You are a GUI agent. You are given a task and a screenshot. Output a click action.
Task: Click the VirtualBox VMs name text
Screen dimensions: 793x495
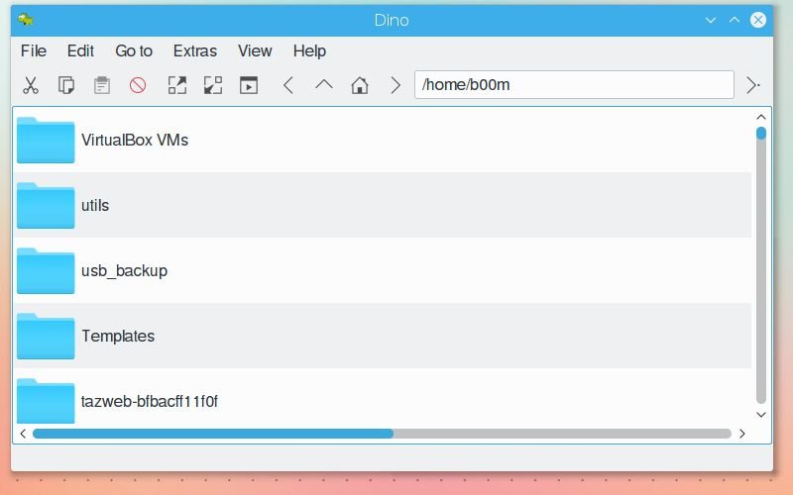pos(135,140)
